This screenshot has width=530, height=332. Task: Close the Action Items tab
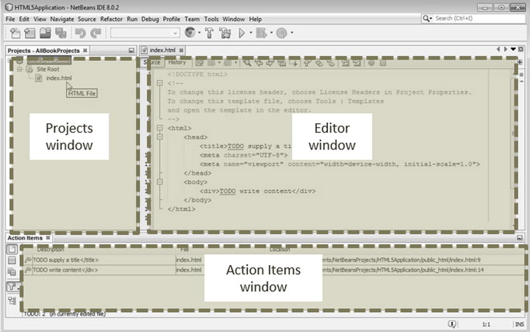[x=48, y=237]
